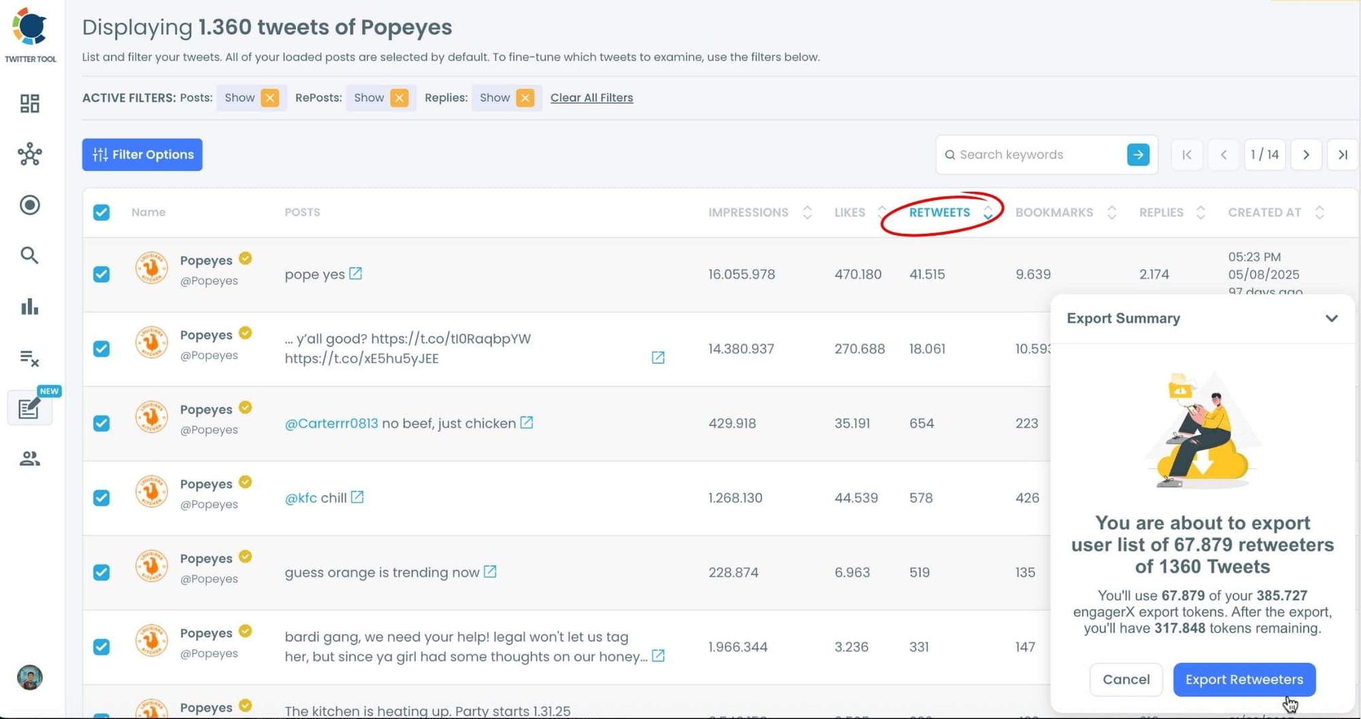Click the 519 retweets value

point(919,572)
